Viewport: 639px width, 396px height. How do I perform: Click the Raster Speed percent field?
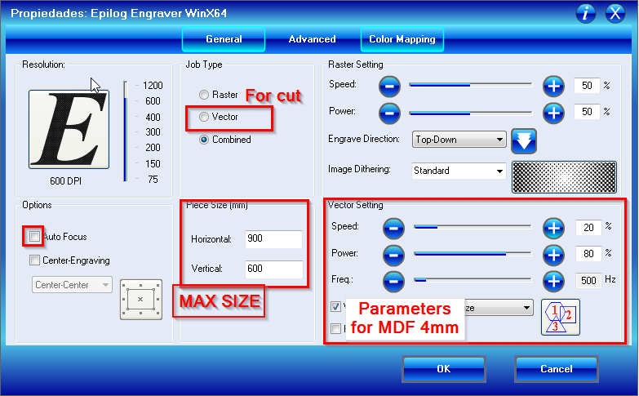click(x=587, y=86)
